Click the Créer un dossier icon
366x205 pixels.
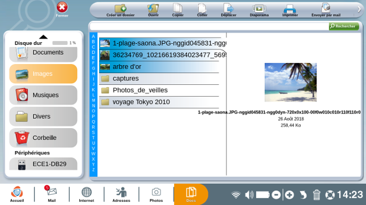(120, 8)
